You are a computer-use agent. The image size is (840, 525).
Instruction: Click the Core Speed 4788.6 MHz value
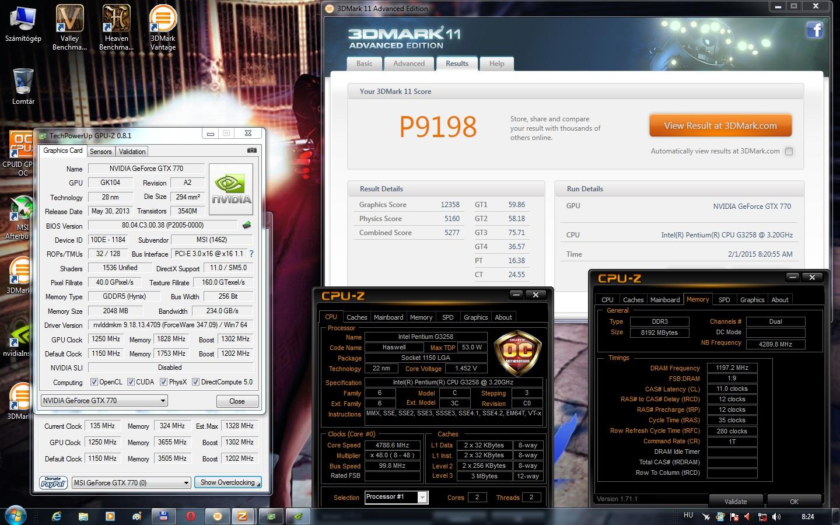[392, 445]
